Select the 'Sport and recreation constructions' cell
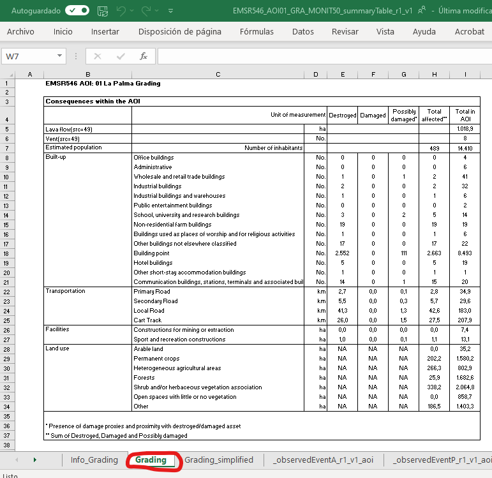492x478 pixels. pos(218,340)
